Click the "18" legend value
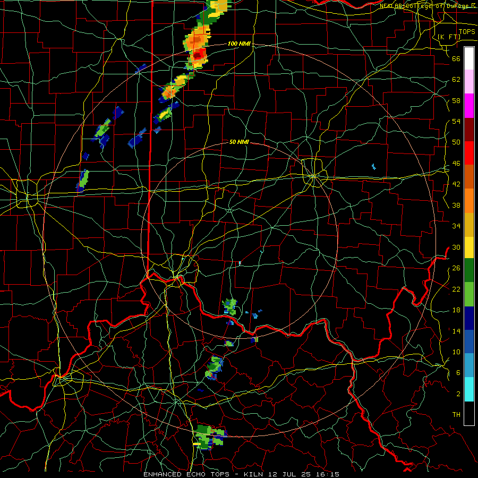The width and height of the screenshot is (478, 478). 456,310
